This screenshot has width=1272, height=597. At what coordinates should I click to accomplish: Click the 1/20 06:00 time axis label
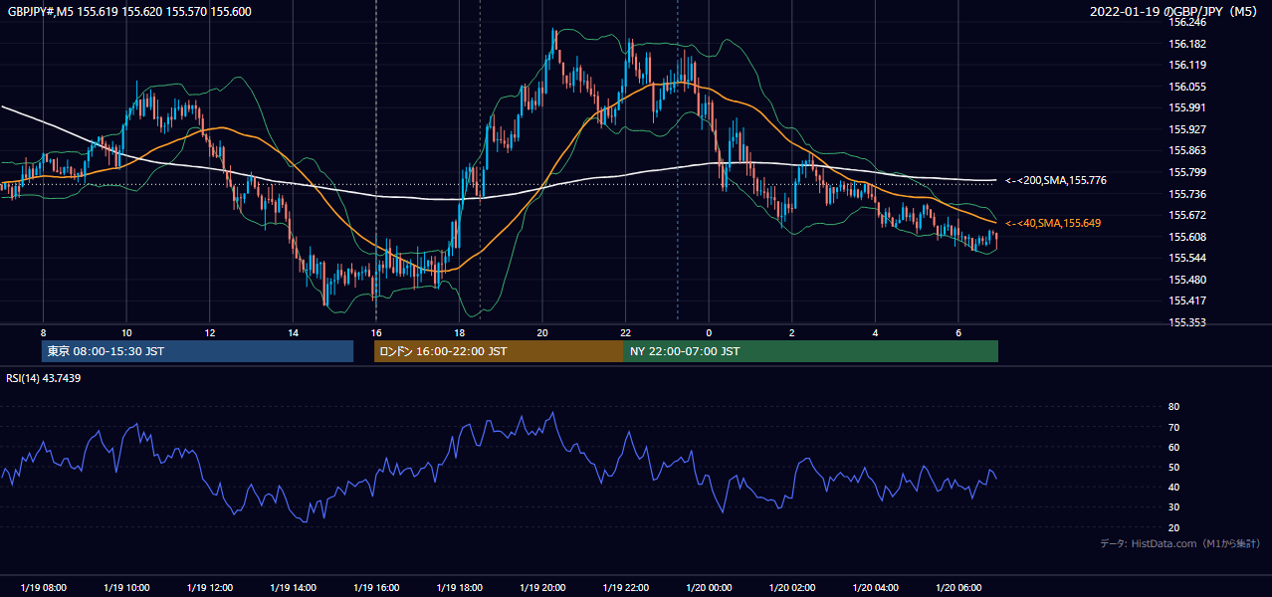coord(957,588)
